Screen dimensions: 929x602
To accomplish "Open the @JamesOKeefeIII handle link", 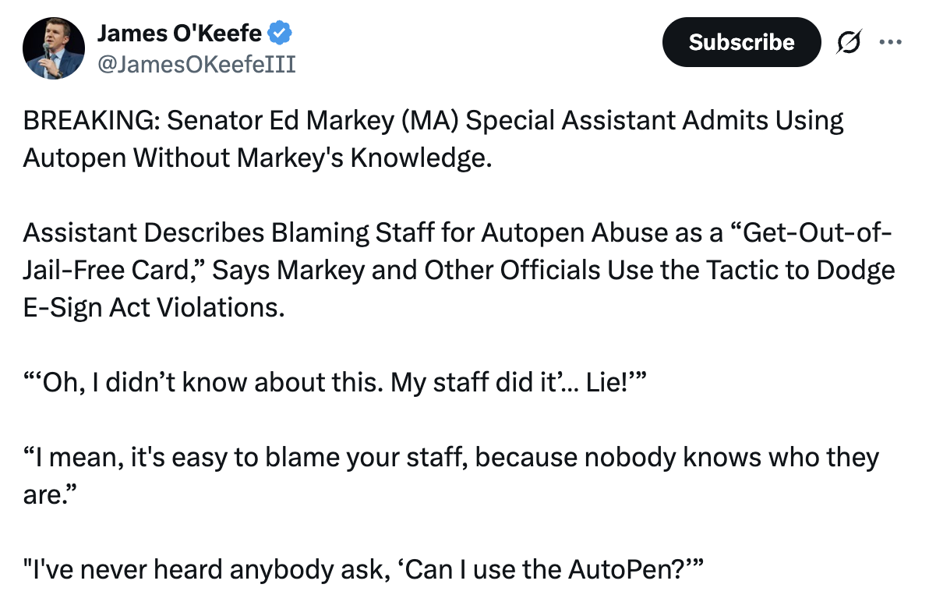I will pos(196,63).
